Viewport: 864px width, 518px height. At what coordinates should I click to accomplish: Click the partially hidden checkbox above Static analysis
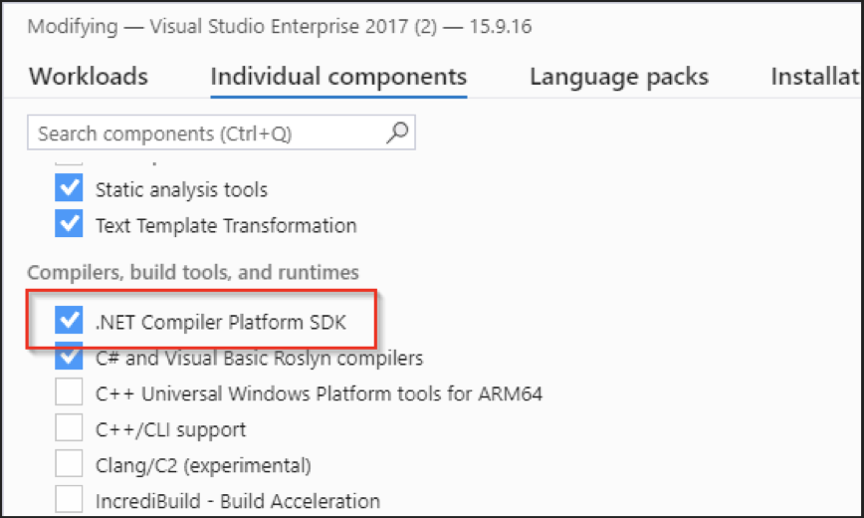pyautogui.click(x=70, y=159)
